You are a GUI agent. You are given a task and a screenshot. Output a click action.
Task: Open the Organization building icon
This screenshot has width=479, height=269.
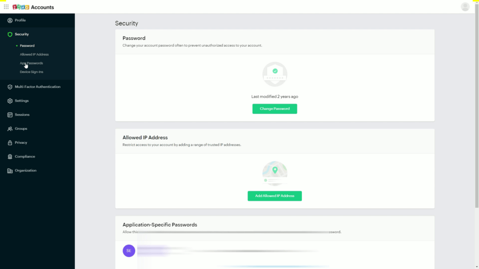(x=10, y=170)
